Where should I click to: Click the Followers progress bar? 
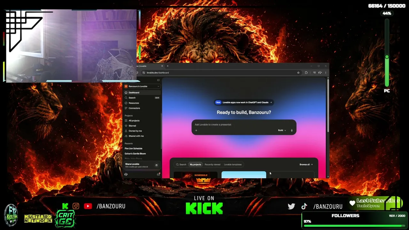pyautogui.click(x=354, y=226)
